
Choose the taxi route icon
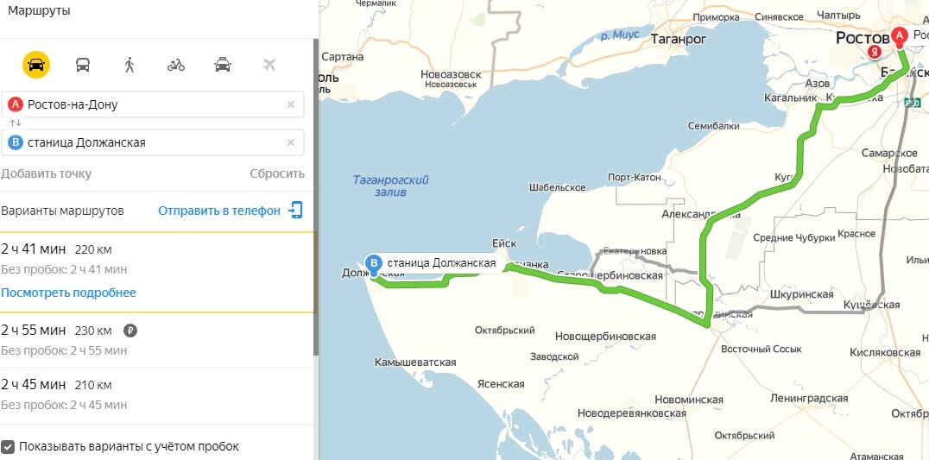tap(223, 65)
